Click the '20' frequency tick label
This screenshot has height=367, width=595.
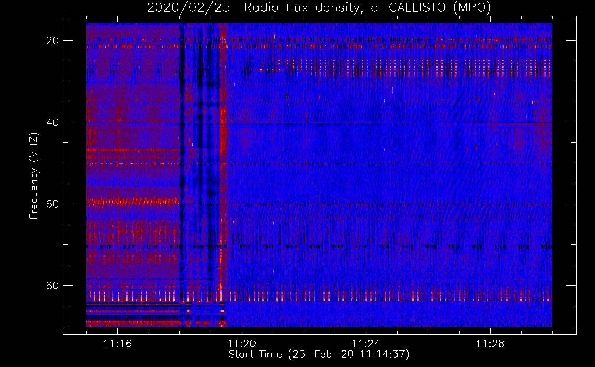53,41
